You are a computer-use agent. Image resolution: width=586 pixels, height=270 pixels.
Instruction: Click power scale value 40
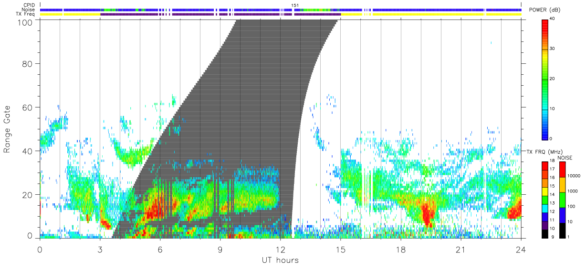click(x=553, y=19)
